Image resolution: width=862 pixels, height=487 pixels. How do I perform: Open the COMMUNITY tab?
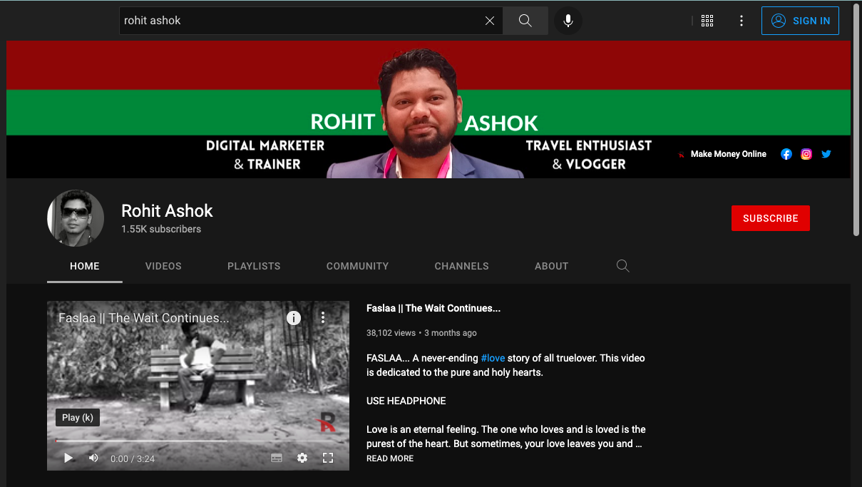(x=357, y=265)
